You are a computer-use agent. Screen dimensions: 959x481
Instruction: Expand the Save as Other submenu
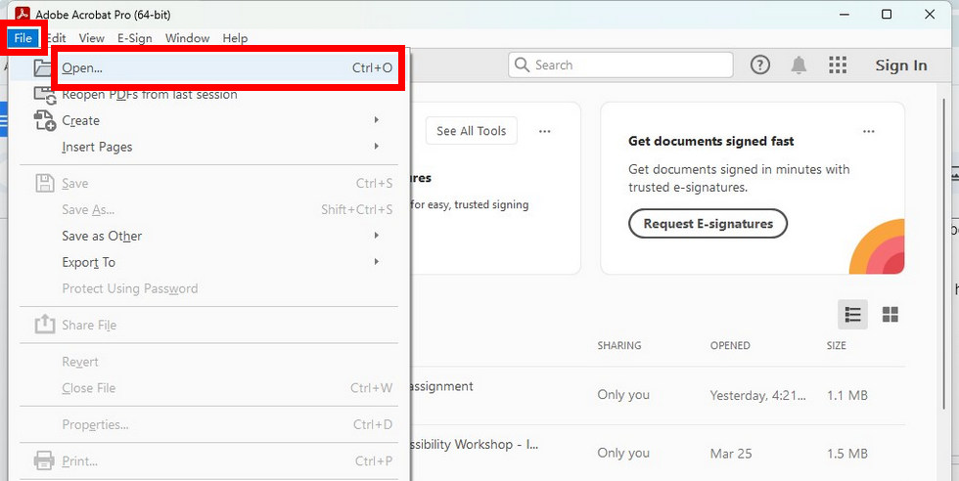[207, 236]
